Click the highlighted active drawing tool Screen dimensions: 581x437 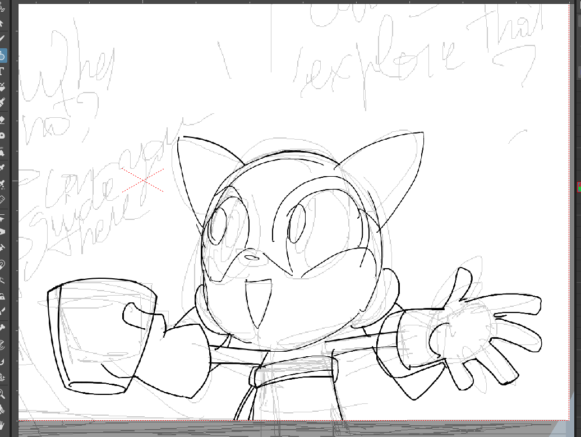tap(3, 55)
